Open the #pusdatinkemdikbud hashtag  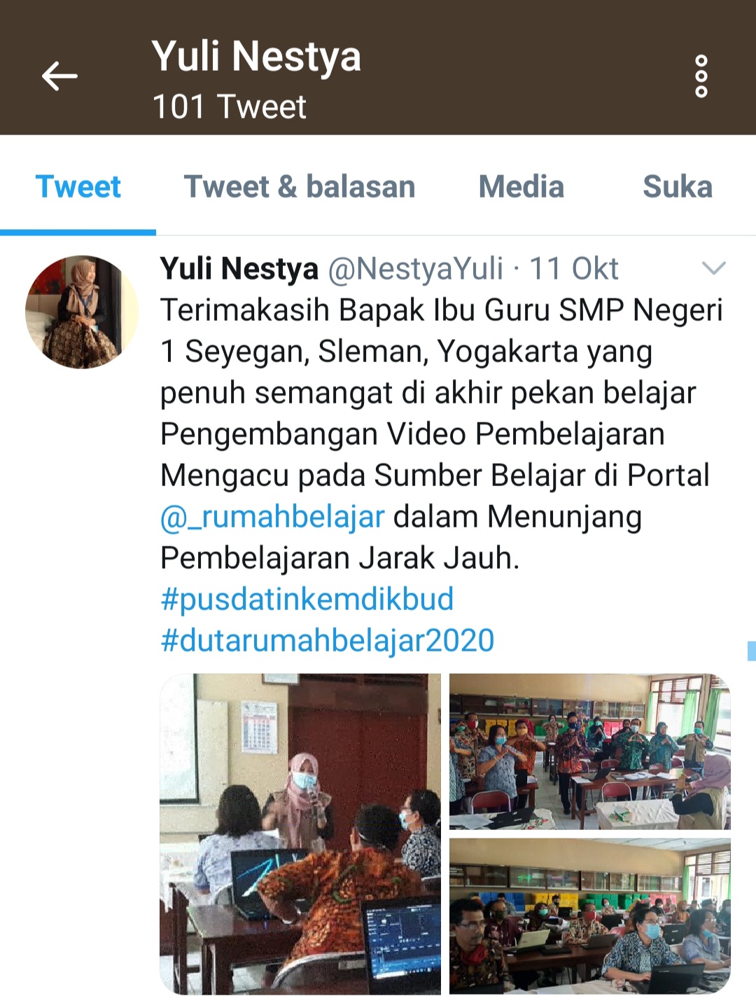[307, 600]
